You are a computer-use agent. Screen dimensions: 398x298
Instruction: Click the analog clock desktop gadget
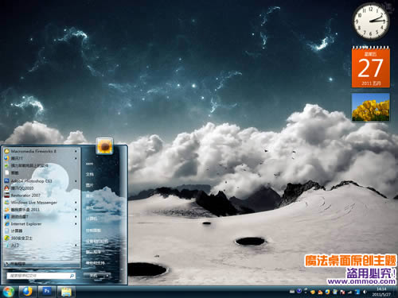(x=371, y=21)
